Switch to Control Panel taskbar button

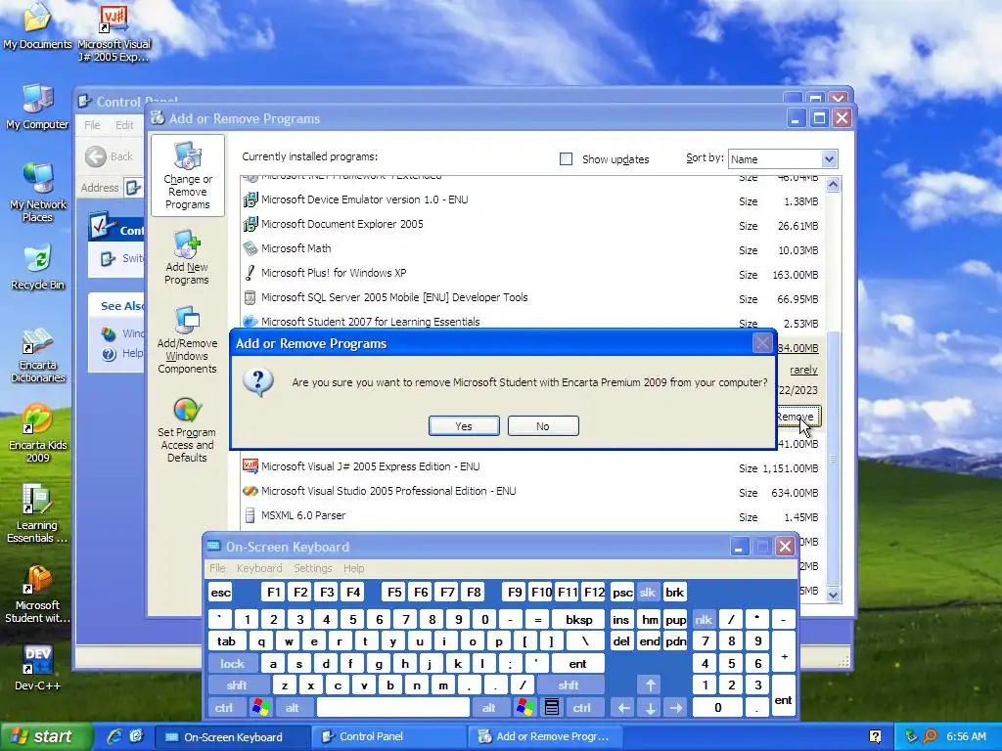388,736
